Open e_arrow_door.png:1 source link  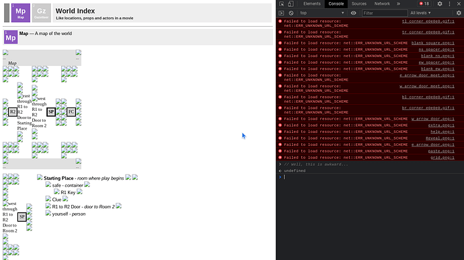tap(432, 145)
